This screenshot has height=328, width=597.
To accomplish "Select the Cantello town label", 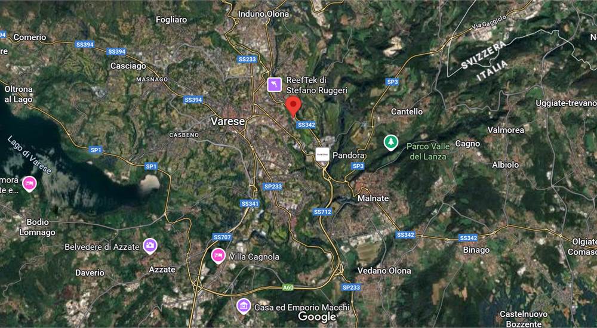I will coord(407,112).
